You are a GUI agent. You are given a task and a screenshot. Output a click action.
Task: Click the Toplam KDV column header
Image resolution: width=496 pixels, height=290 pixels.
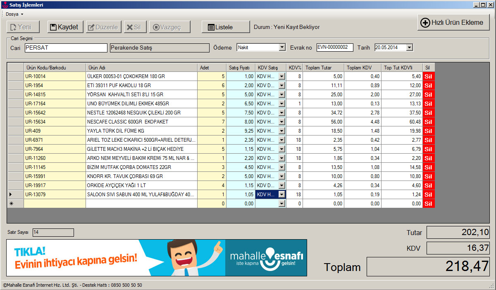point(362,67)
